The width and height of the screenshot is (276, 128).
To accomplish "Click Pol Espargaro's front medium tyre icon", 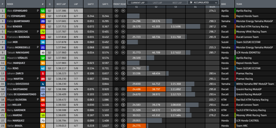I will tap(117, 16).
